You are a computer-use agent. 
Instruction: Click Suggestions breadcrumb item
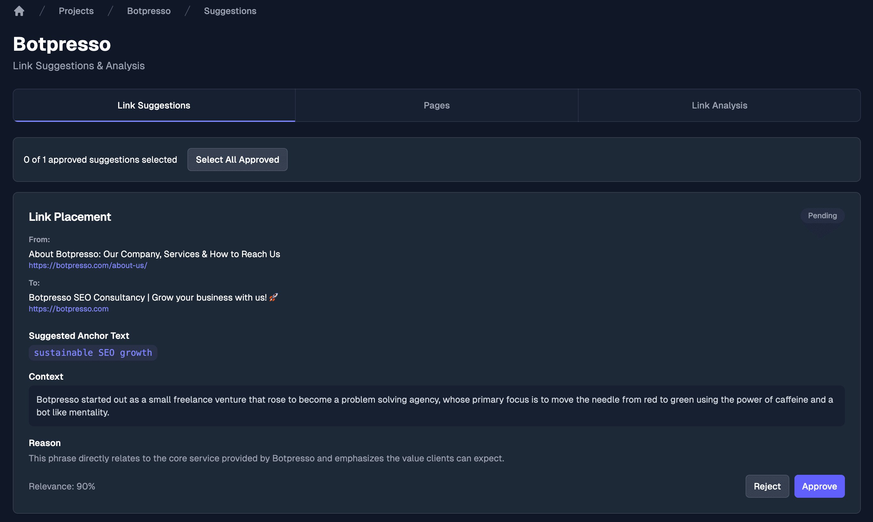230,11
